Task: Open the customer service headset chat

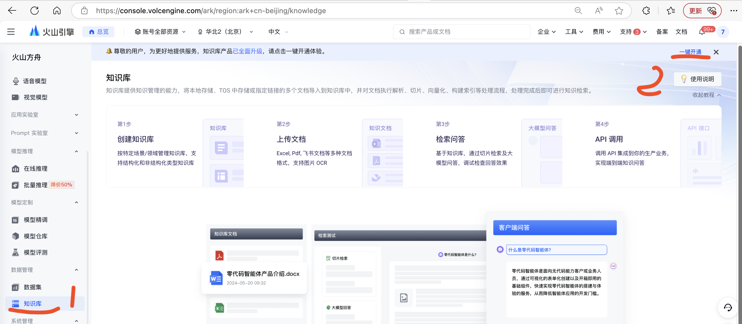Action: (728, 308)
